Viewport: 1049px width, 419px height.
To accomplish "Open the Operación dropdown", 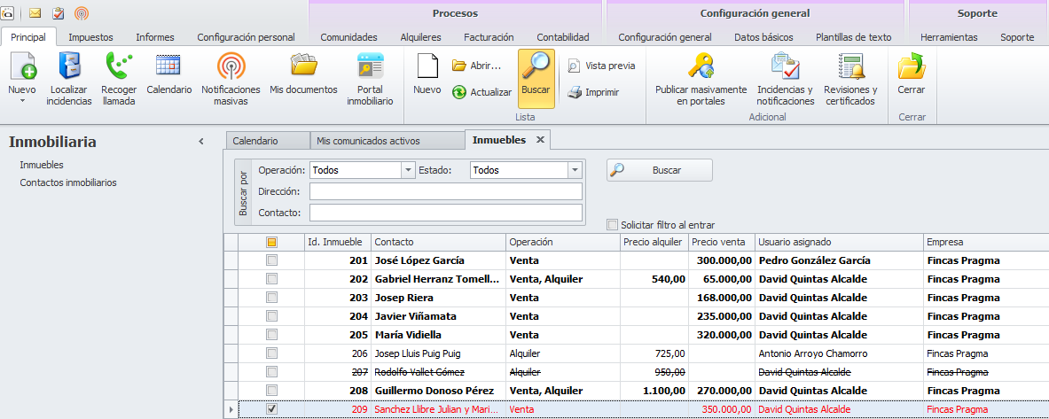I will 408,170.
